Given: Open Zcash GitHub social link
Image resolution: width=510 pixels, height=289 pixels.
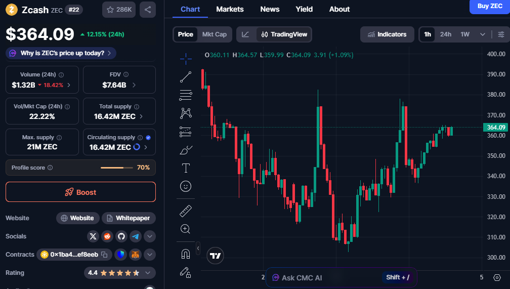Looking at the screenshot, I should click(121, 236).
